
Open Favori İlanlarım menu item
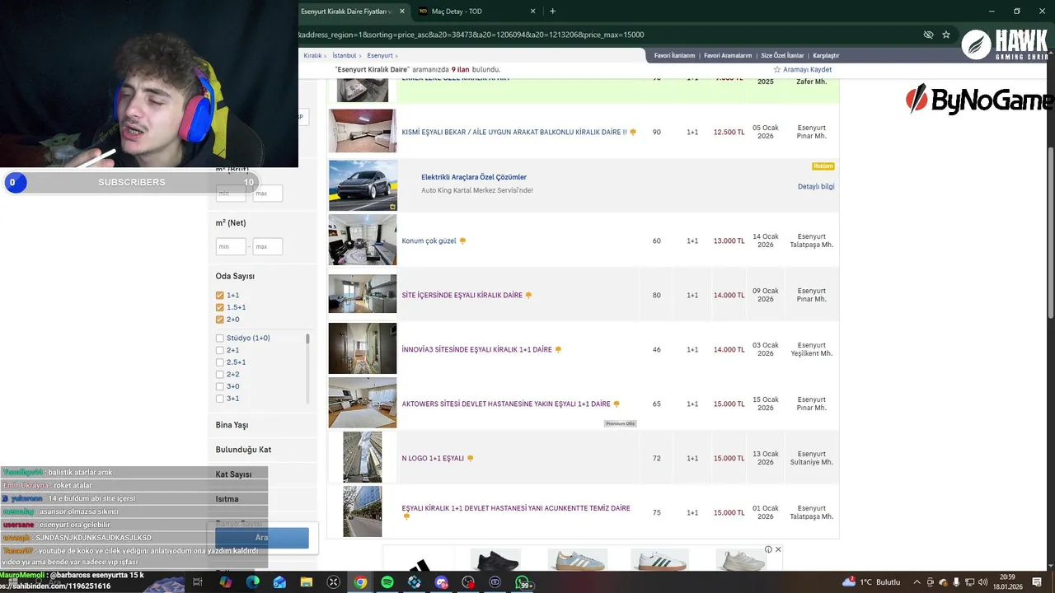point(674,56)
